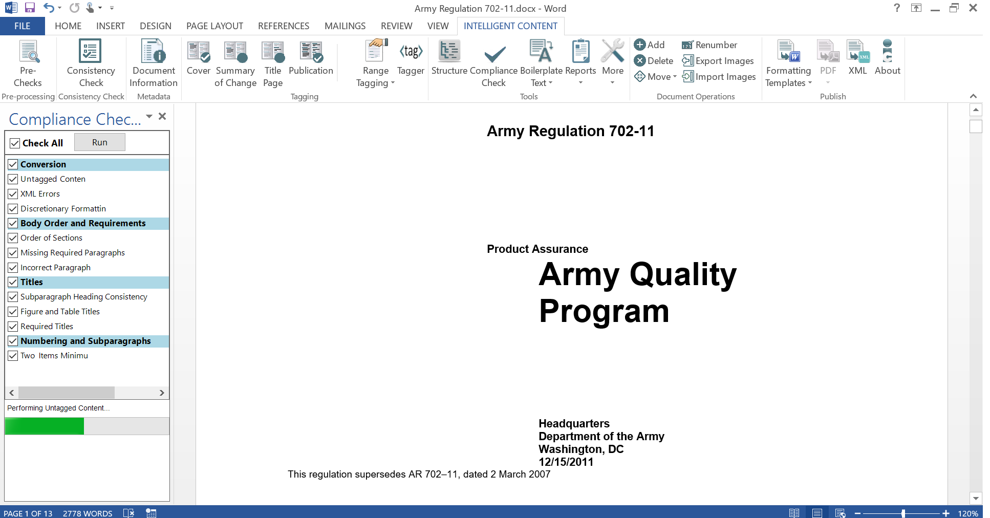Publish document as XML
The width and height of the screenshot is (990, 518).
[857, 57]
